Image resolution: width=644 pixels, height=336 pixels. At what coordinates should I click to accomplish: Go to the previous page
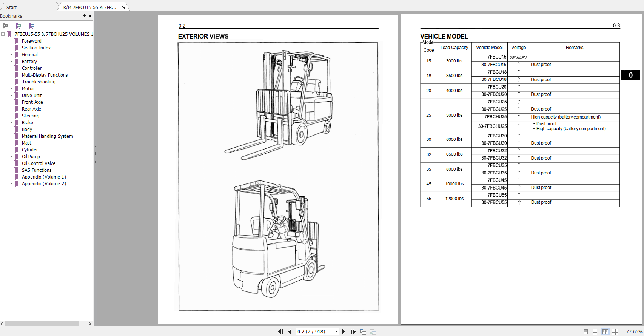click(290, 331)
